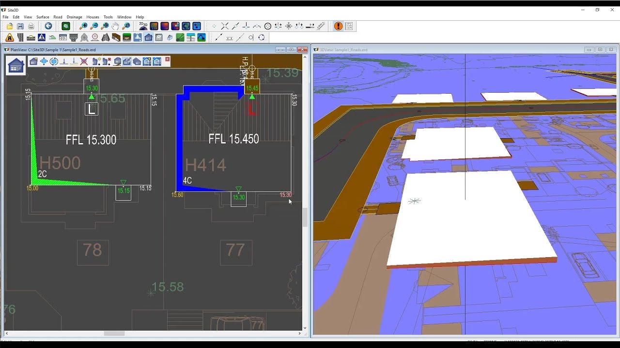Click the pedestrian crossing sign icon
The width and height of the screenshot is (620, 348).
point(42,37)
